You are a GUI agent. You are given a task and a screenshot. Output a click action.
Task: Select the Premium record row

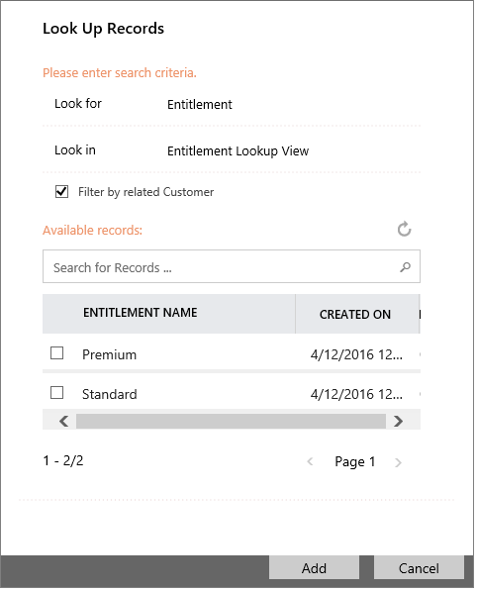coord(232,353)
